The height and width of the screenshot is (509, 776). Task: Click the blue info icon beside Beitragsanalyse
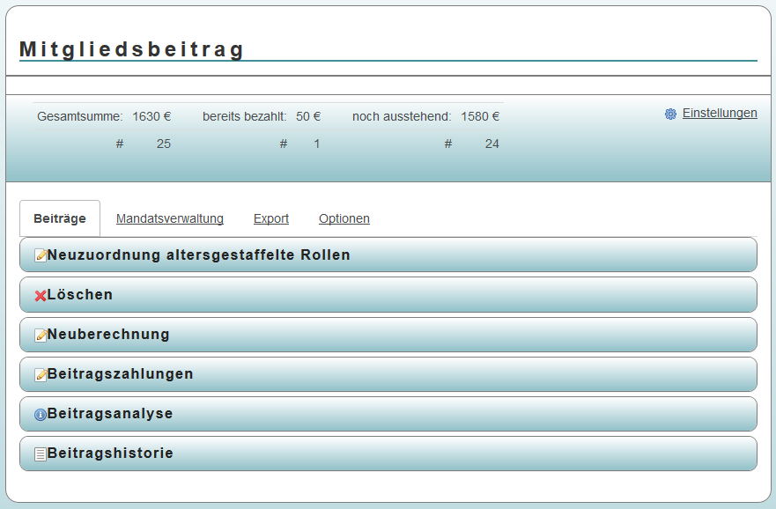tap(40, 415)
